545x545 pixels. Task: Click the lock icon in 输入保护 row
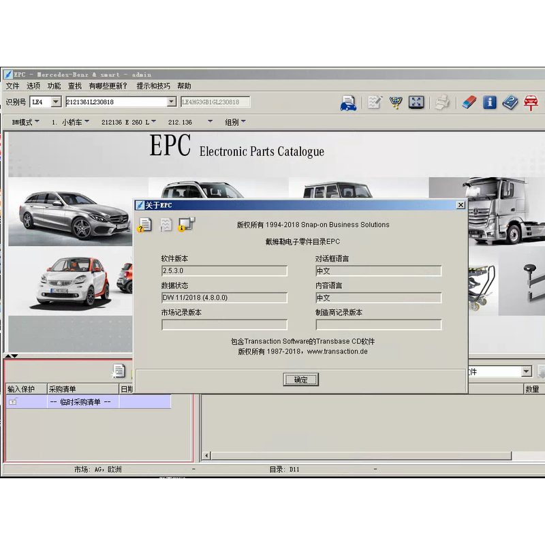coord(13,402)
